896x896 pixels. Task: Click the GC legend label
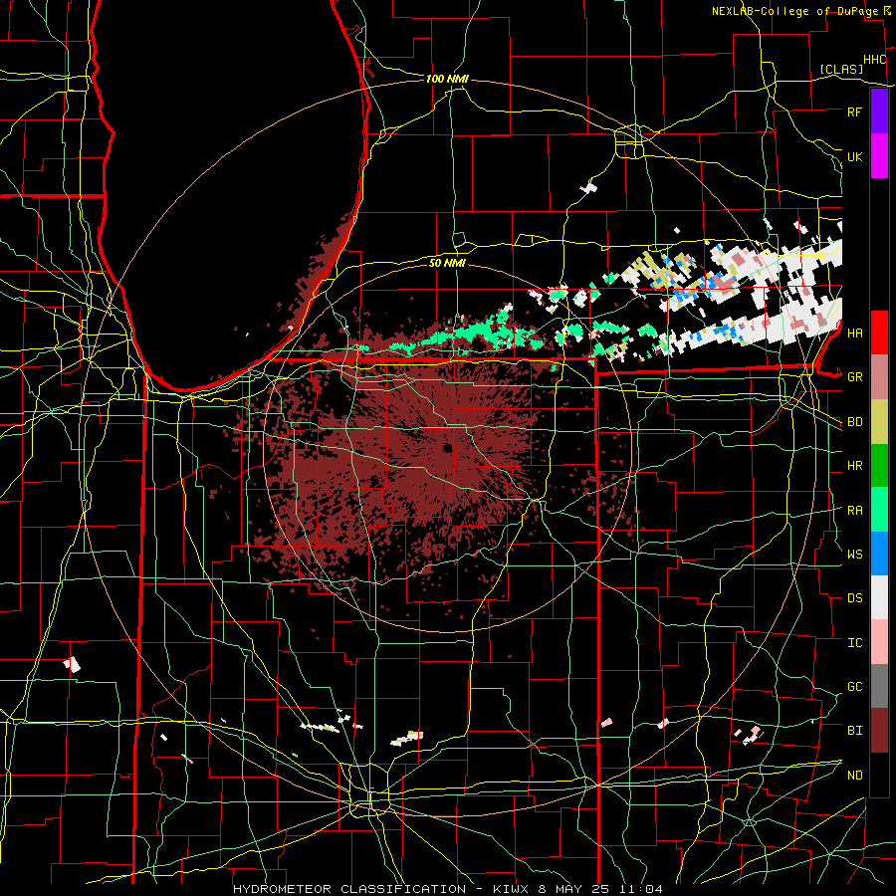click(x=854, y=687)
